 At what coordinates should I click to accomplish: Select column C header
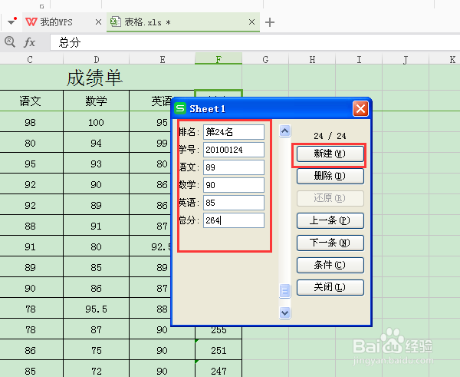tap(31, 60)
